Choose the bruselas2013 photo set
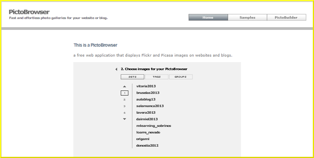 [x=148, y=93]
